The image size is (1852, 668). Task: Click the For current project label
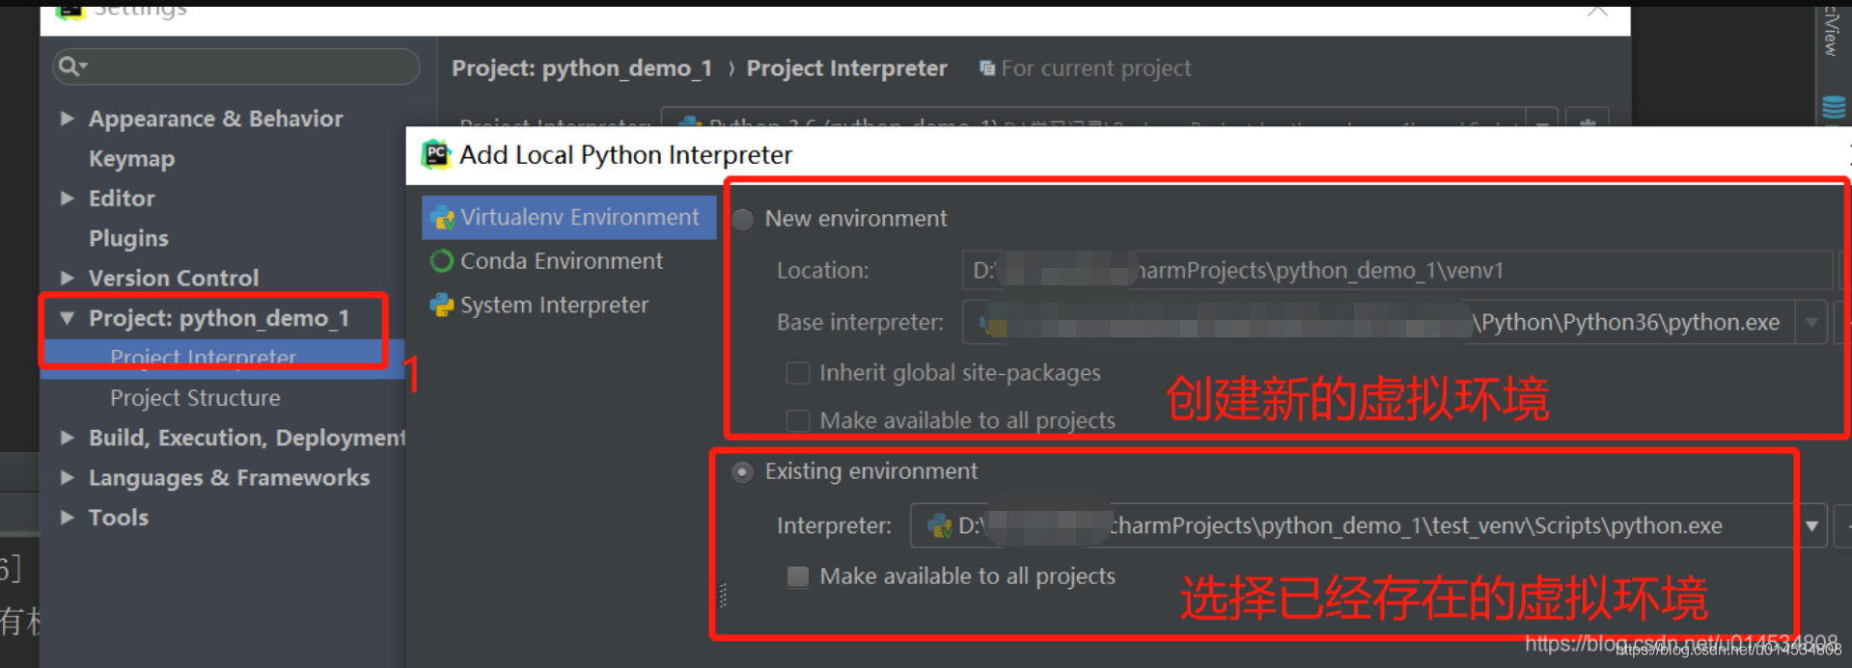click(x=1096, y=68)
